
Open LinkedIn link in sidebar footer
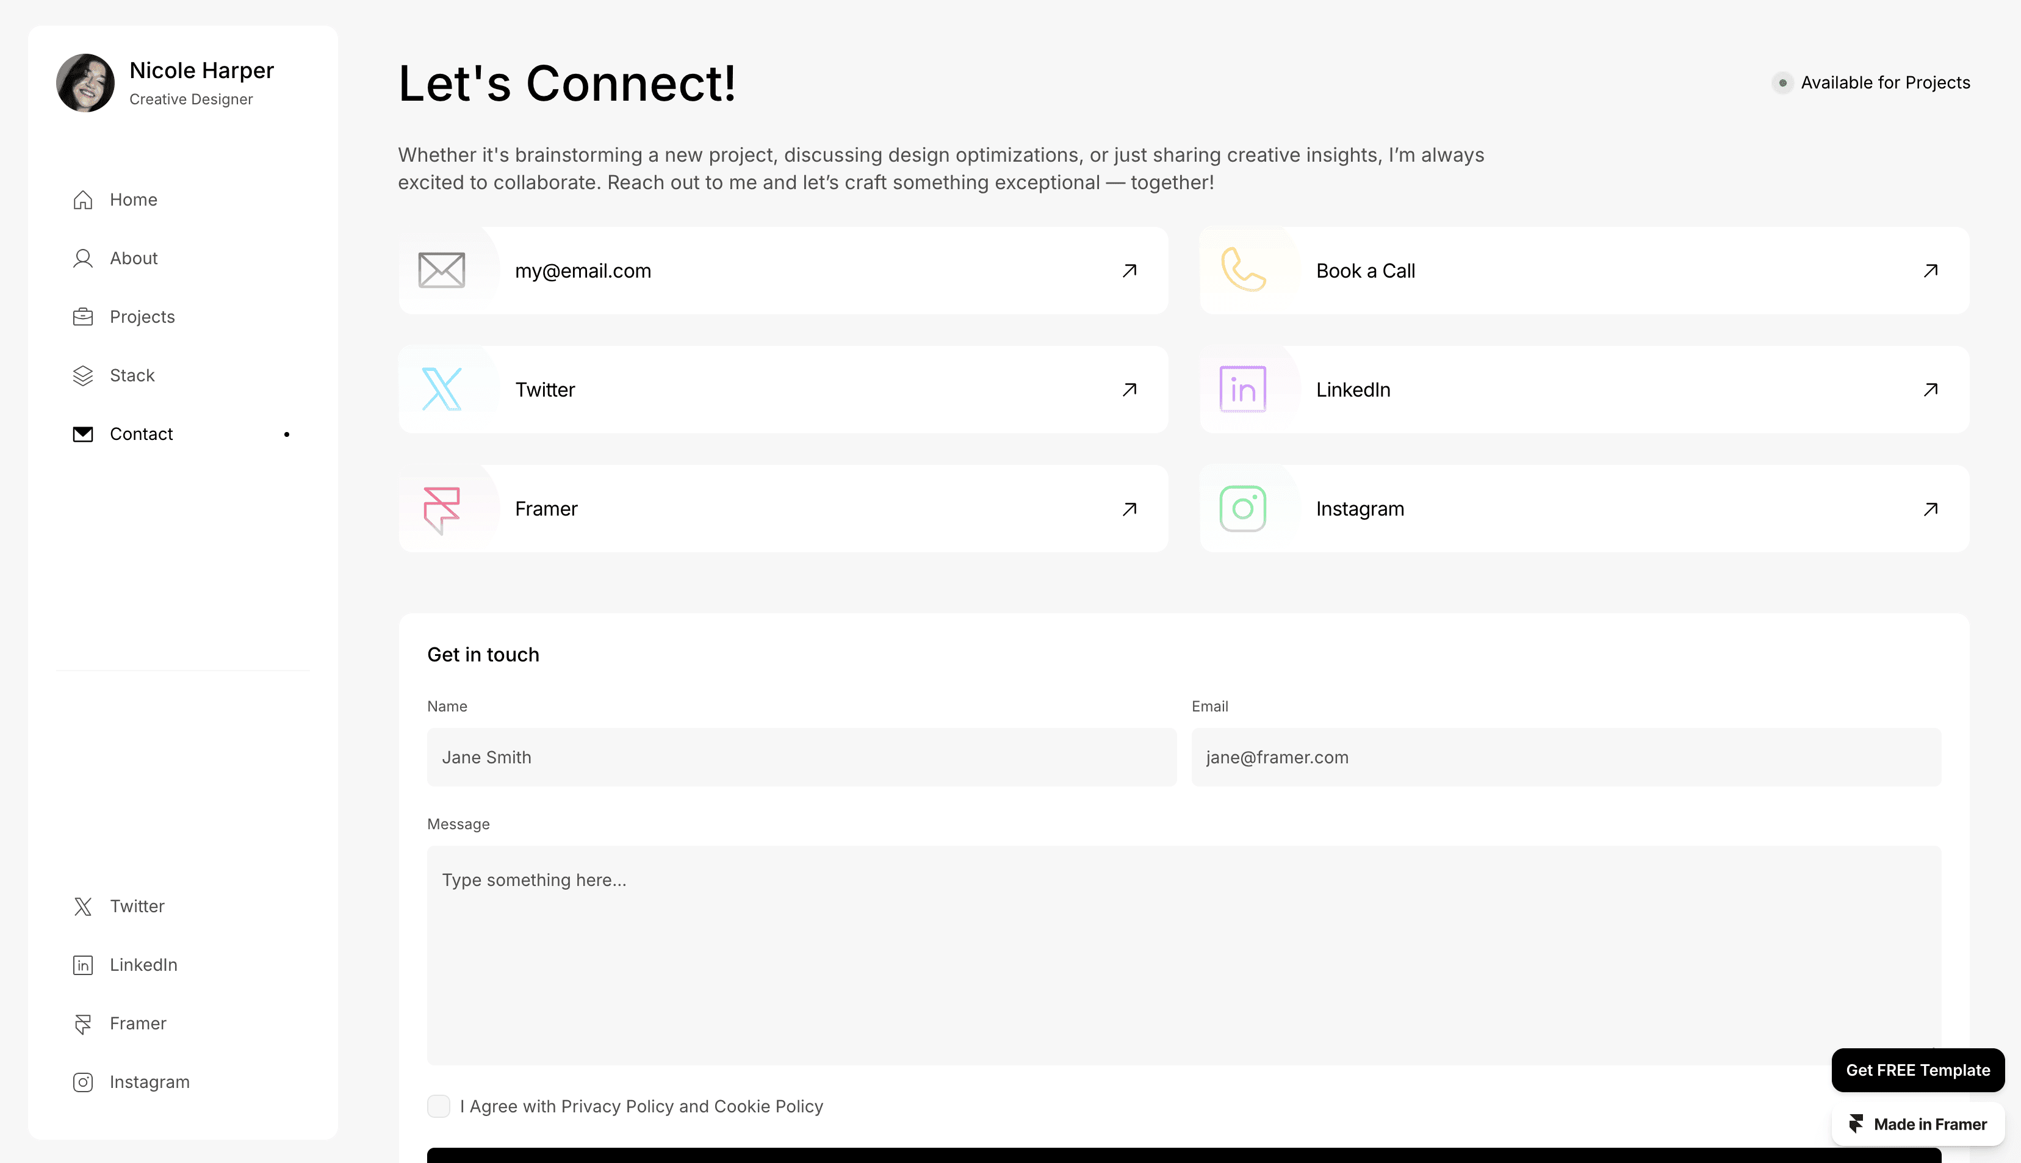coord(143,965)
